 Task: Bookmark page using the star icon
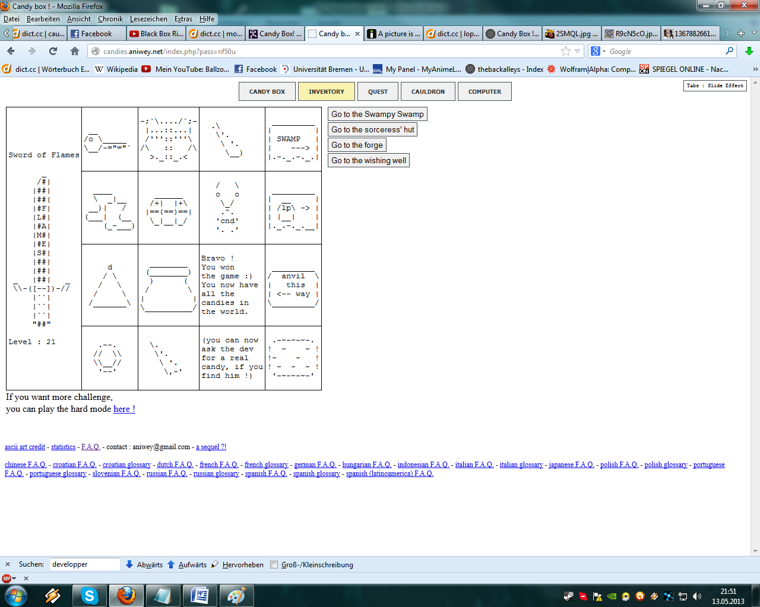point(566,52)
